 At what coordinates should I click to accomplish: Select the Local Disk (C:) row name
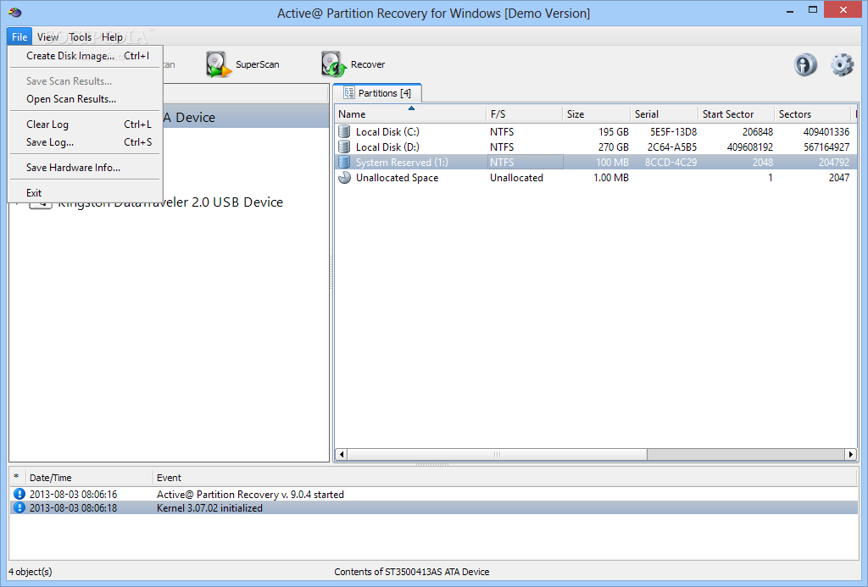coord(387,131)
